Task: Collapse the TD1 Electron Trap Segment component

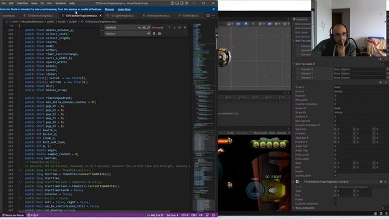Action: click(294, 182)
